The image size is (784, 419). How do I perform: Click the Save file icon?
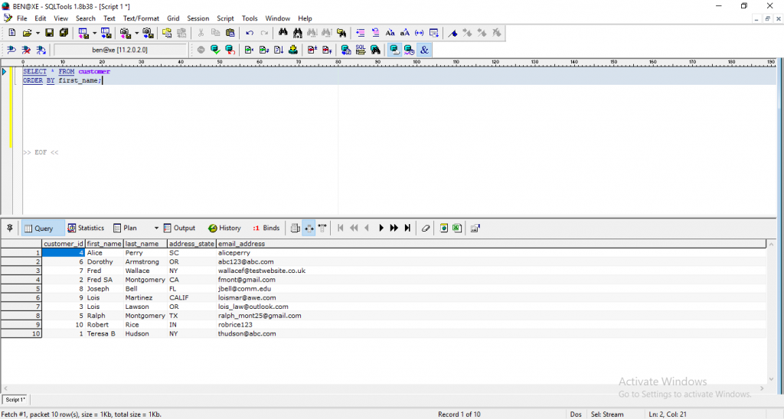pos(49,33)
